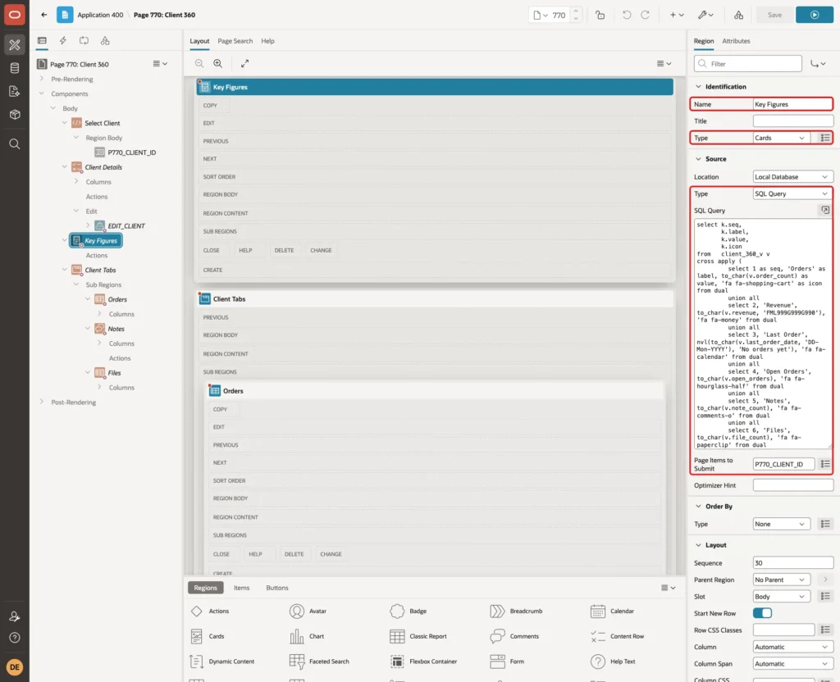Screen dimensions: 840x682
Task: Open App Builder from left sidebar
Action: [15, 45]
